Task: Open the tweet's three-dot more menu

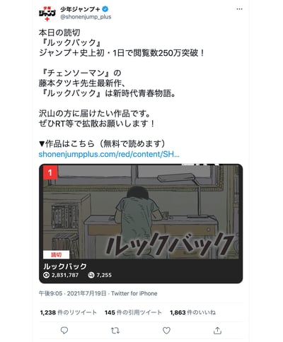Action: tap(239, 9)
